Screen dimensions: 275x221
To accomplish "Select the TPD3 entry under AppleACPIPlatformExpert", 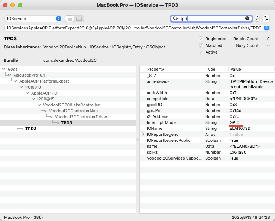I will point(31,129).
